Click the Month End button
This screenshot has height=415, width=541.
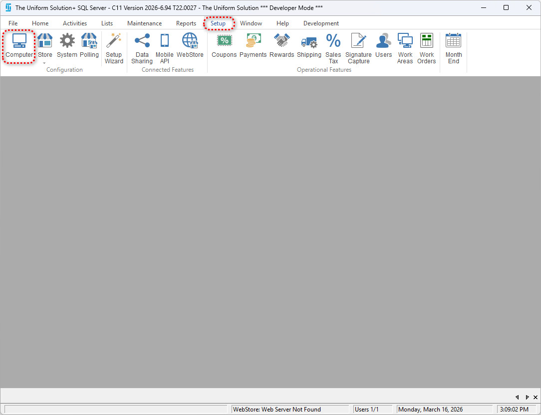453,48
